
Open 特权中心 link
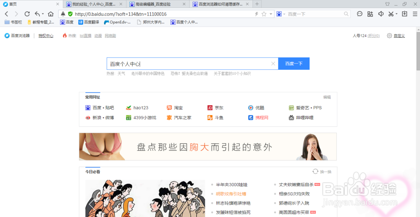tap(46, 36)
